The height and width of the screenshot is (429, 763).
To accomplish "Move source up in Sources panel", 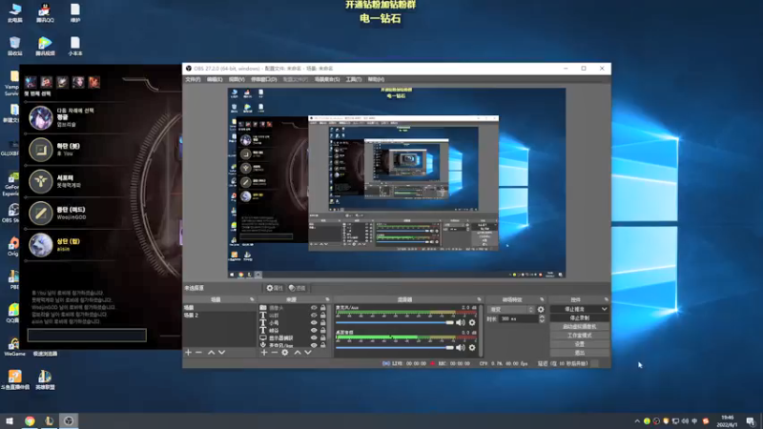I will pyautogui.click(x=298, y=352).
